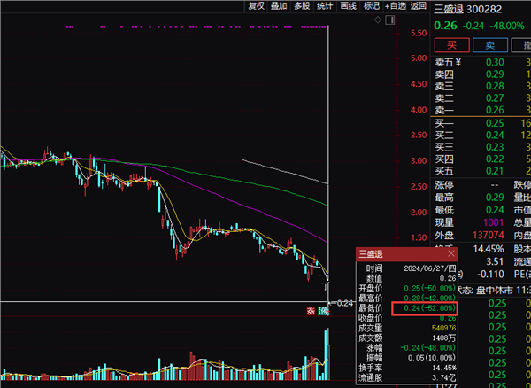This screenshot has width=531, height=388.
Task: Select the 买三 bid price 0.23
Action: point(495,147)
